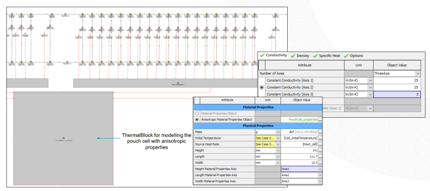
Task: Select the Anisotropic Material Properties Object radio button
Action: coord(197,120)
